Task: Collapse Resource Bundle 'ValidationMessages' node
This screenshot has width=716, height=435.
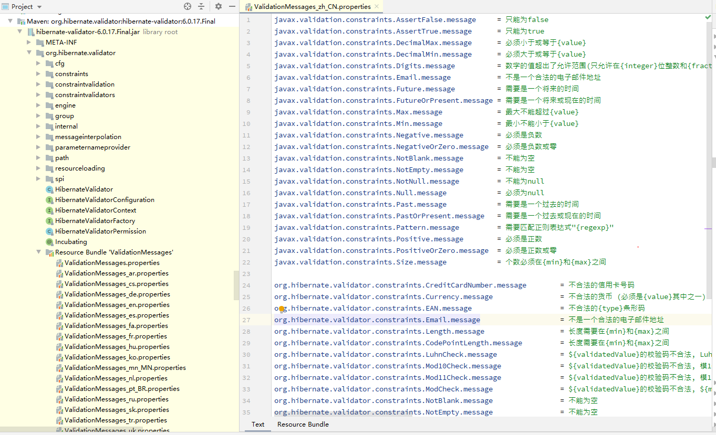Action: point(38,252)
